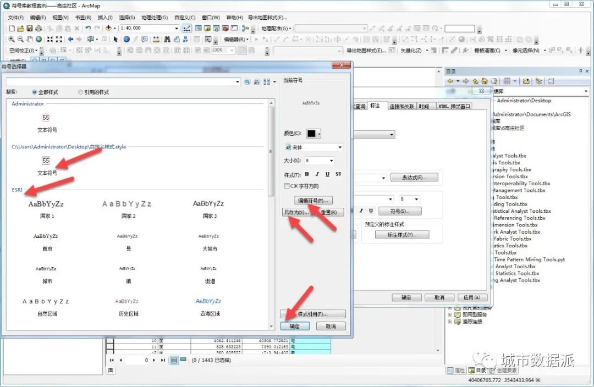594x387 pixels.
Task: Select the 沿海区域 text symbol
Action: click(210, 307)
